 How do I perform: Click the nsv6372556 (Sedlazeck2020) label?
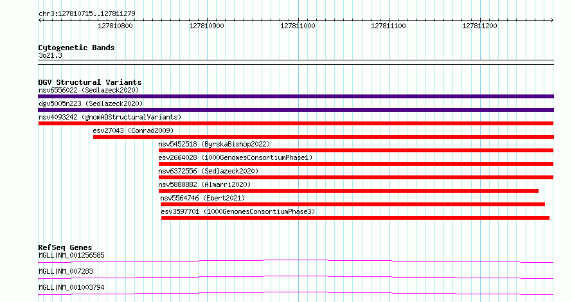click(208, 171)
